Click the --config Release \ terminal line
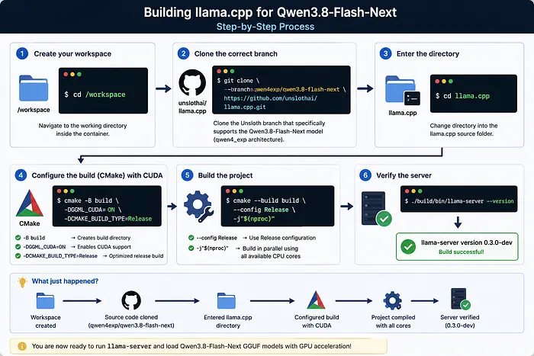This screenshot has height=356, width=534. tap(264, 210)
